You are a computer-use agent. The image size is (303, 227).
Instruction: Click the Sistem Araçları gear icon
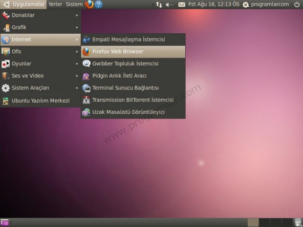coord(5,88)
